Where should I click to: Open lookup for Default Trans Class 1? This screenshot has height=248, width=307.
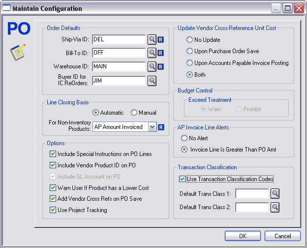pos(275,194)
